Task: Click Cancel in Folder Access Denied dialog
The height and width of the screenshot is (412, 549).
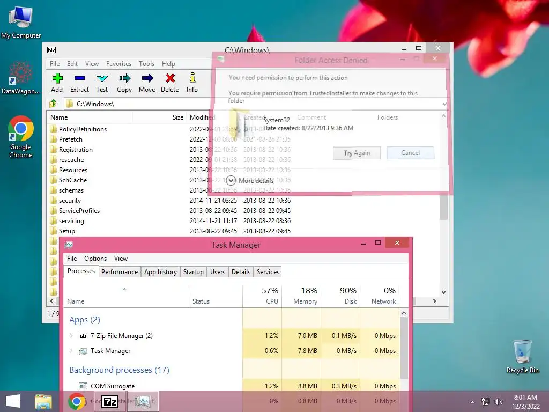Action: (x=410, y=153)
